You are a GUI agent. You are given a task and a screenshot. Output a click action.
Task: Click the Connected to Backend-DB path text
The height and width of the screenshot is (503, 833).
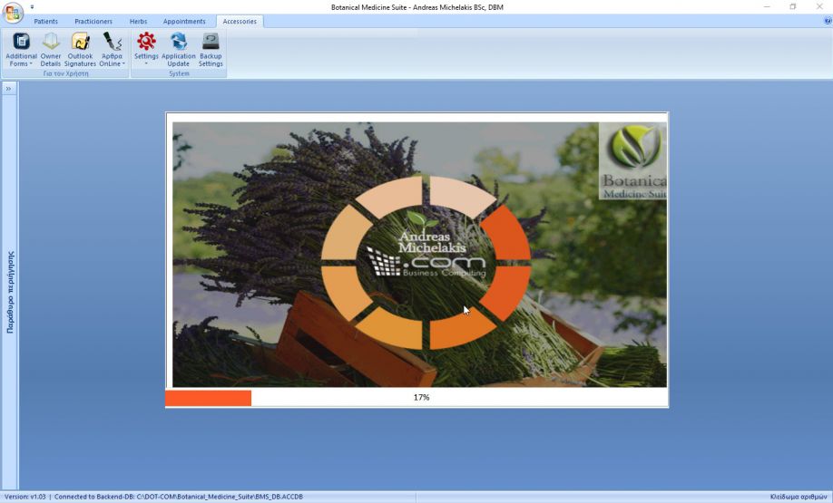tap(179, 498)
